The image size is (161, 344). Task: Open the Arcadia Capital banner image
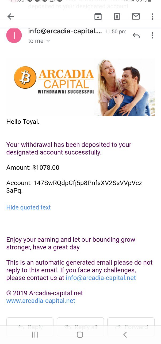80,88
